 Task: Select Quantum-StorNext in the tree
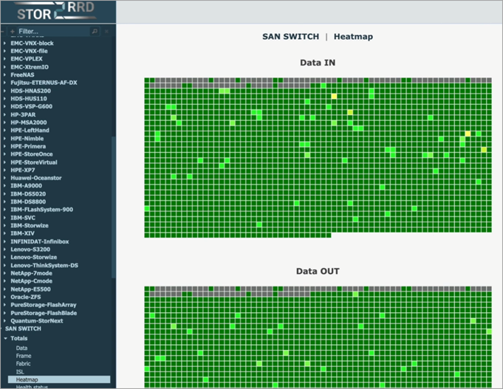(37, 320)
